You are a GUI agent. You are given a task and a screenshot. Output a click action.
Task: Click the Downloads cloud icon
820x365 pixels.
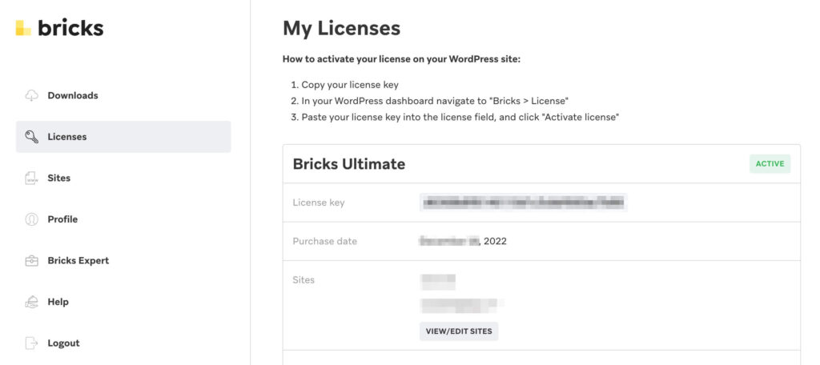tap(32, 95)
